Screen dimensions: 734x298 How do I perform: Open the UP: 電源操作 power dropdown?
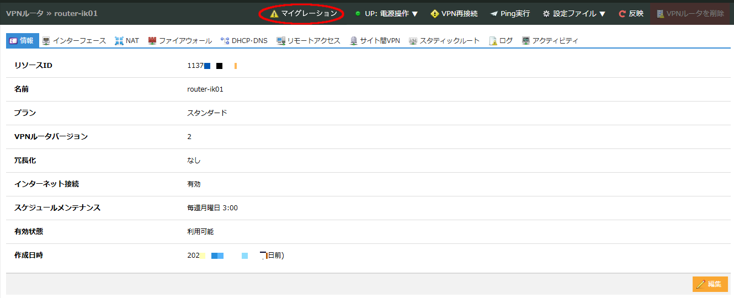pyautogui.click(x=386, y=13)
